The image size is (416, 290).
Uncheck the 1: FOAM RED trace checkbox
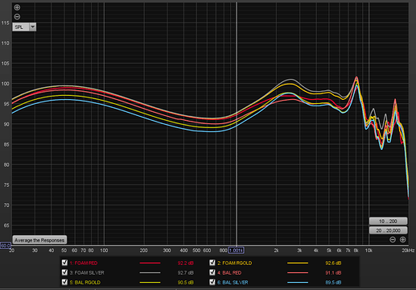pos(64,263)
